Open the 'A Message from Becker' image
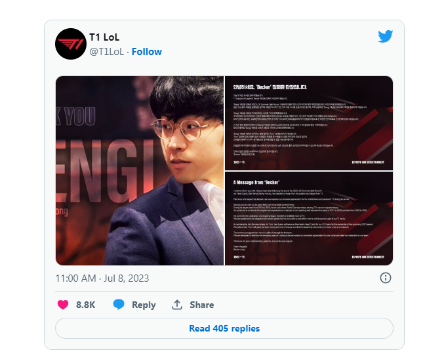446x361 pixels. 309,218
